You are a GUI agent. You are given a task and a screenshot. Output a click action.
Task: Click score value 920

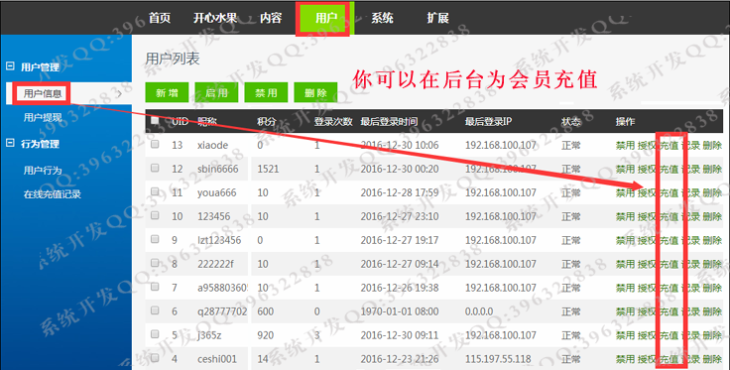[x=266, y=335]
